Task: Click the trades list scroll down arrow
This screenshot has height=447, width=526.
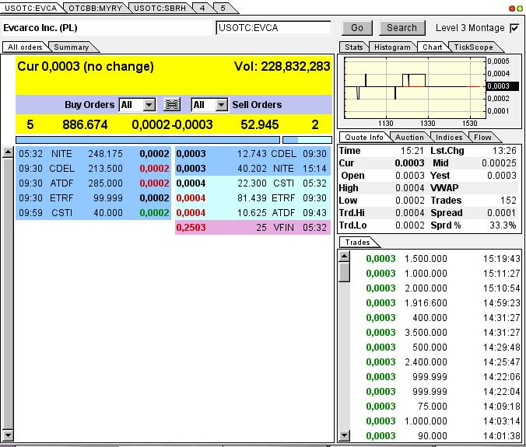Action: pos(344,435)
